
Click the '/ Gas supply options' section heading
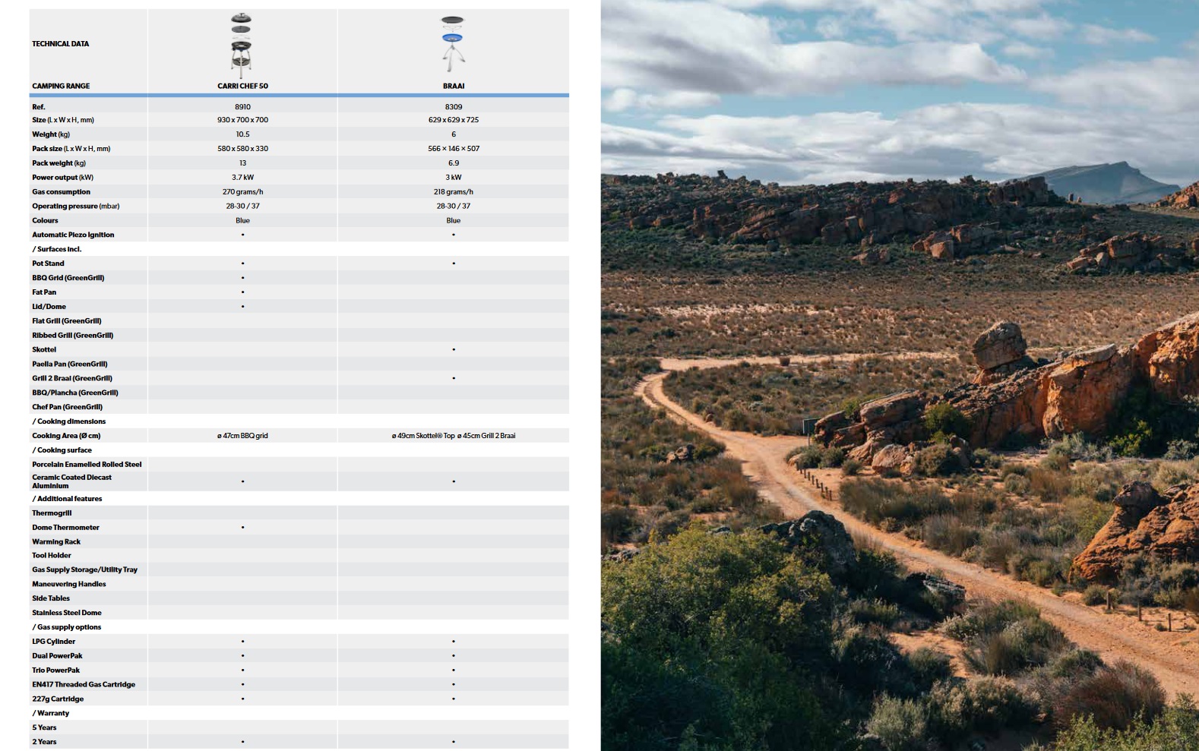[66, 628]
